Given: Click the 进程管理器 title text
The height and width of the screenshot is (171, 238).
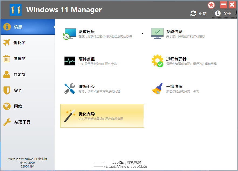Looking at the screenshot, I should click(176, 59).
